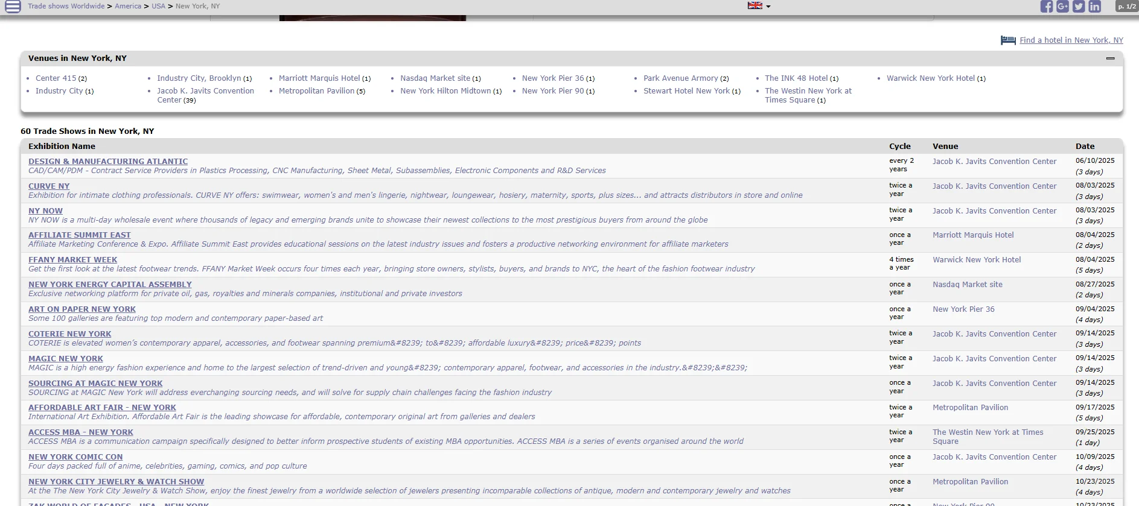Collapse the Venues in New York panel
Screen dimensions: 1139x506
(x=1110, y=59)
